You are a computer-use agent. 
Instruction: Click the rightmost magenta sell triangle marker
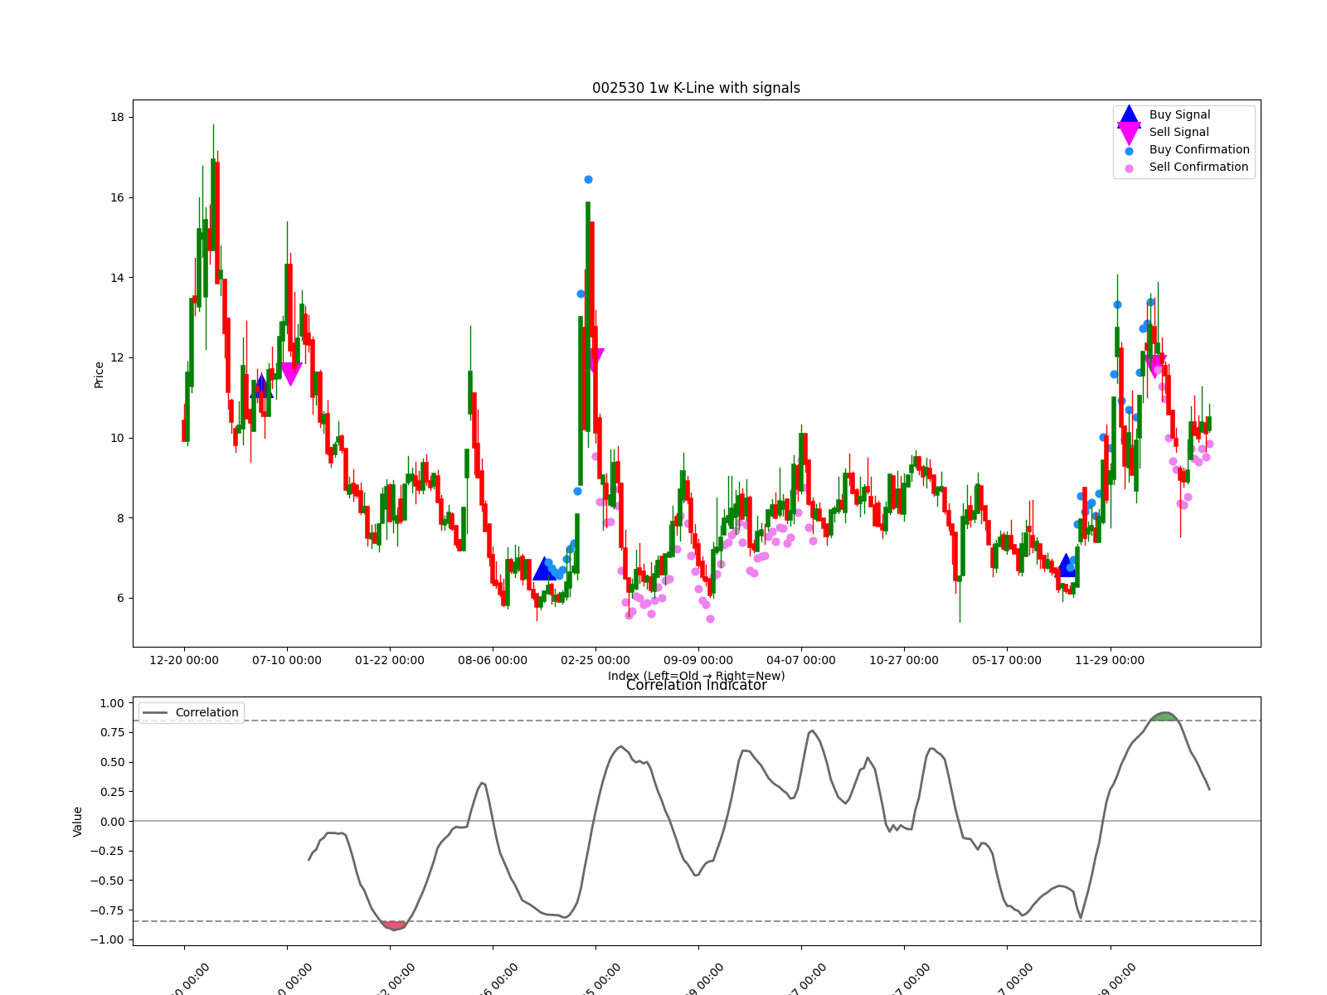click(1155, 366)
